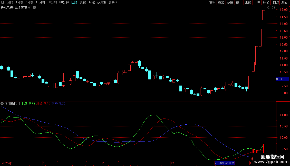
Task: Click the 股朋指标网 indicator name
Action: (x=12, y=104)
